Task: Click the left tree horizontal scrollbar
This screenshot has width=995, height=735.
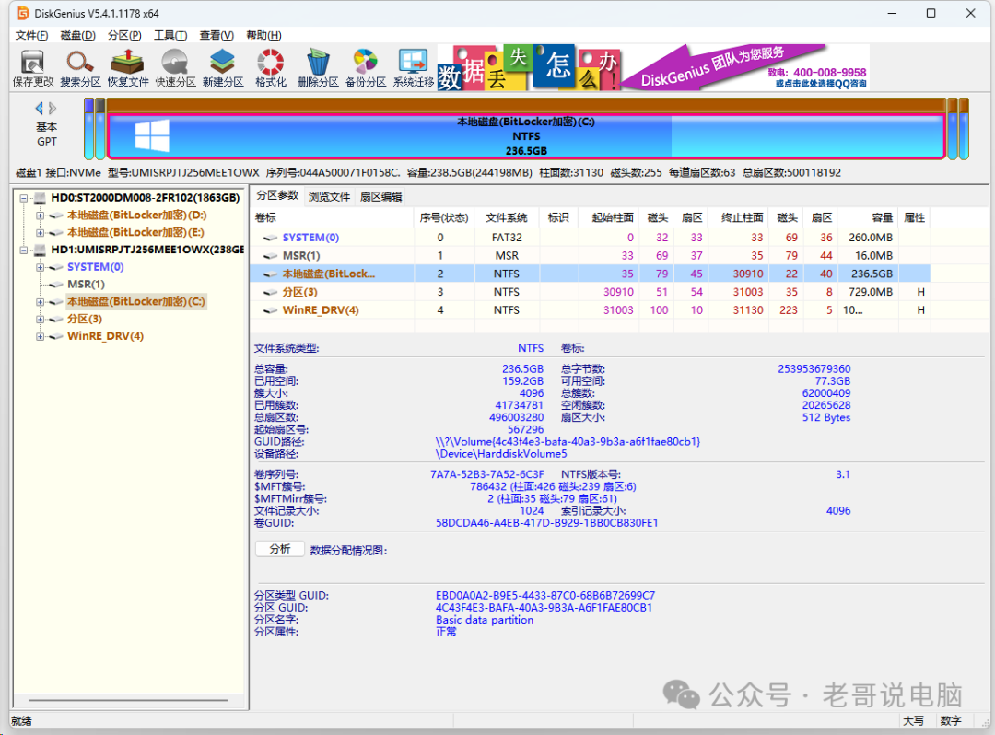Action: coord(128,700)
